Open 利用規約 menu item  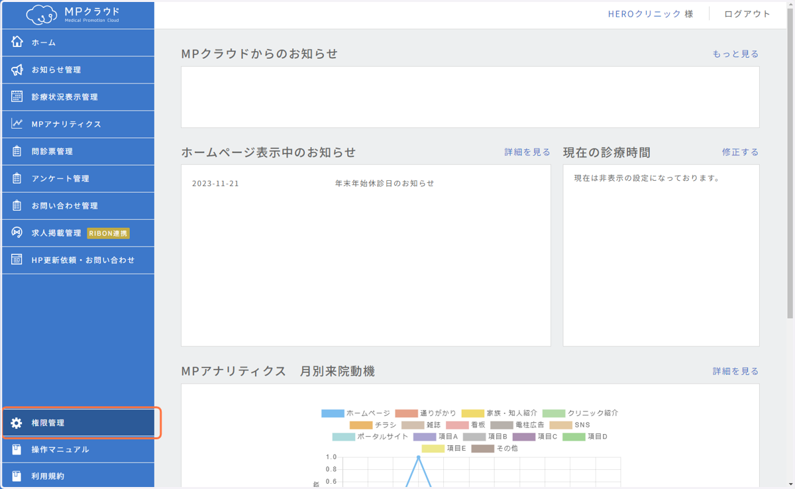78,476
